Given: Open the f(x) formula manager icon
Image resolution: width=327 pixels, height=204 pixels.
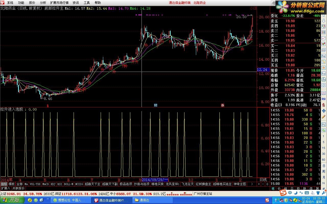Looking at the screenshot, I should click(324, 80).
